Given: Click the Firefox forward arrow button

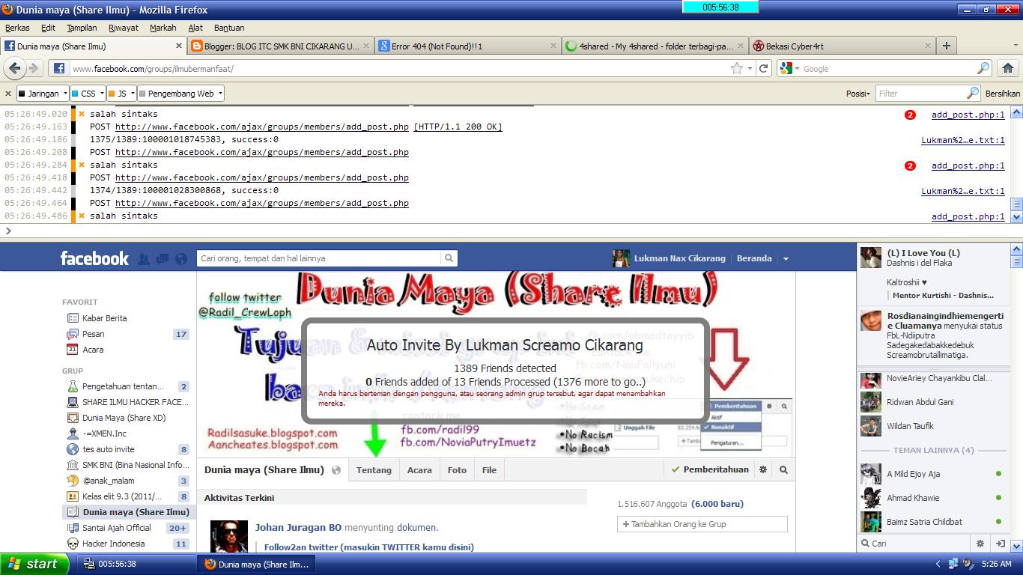Looking at the screenshot, I should pyautogui.click(x=34, y=68).
